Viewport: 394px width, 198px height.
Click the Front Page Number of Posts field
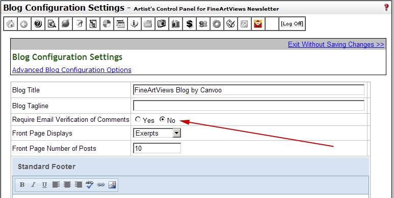pyautogui.click(x=157, y=148)
